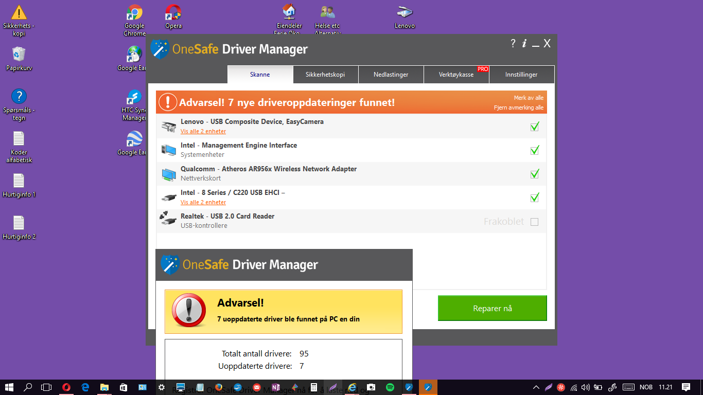The height and width of the screenshot is (395, 703).
Task: Uncheck Intel 8 Series USB EHCI driver
Action: pos(535,197)
